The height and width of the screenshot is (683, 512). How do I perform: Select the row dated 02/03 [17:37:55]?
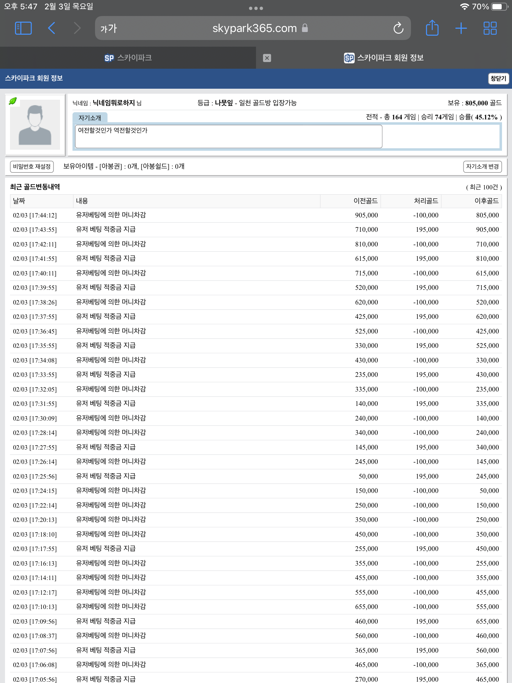click(256, 316)
